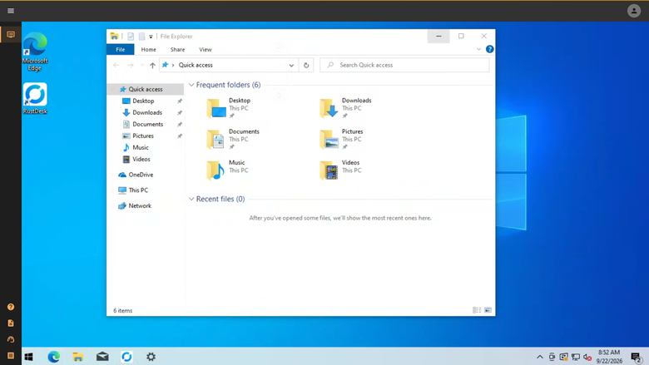Open RustDesk from the taskbar
Image resolution: width=649 pixels, height=365 pixels.
pos(126,357)
